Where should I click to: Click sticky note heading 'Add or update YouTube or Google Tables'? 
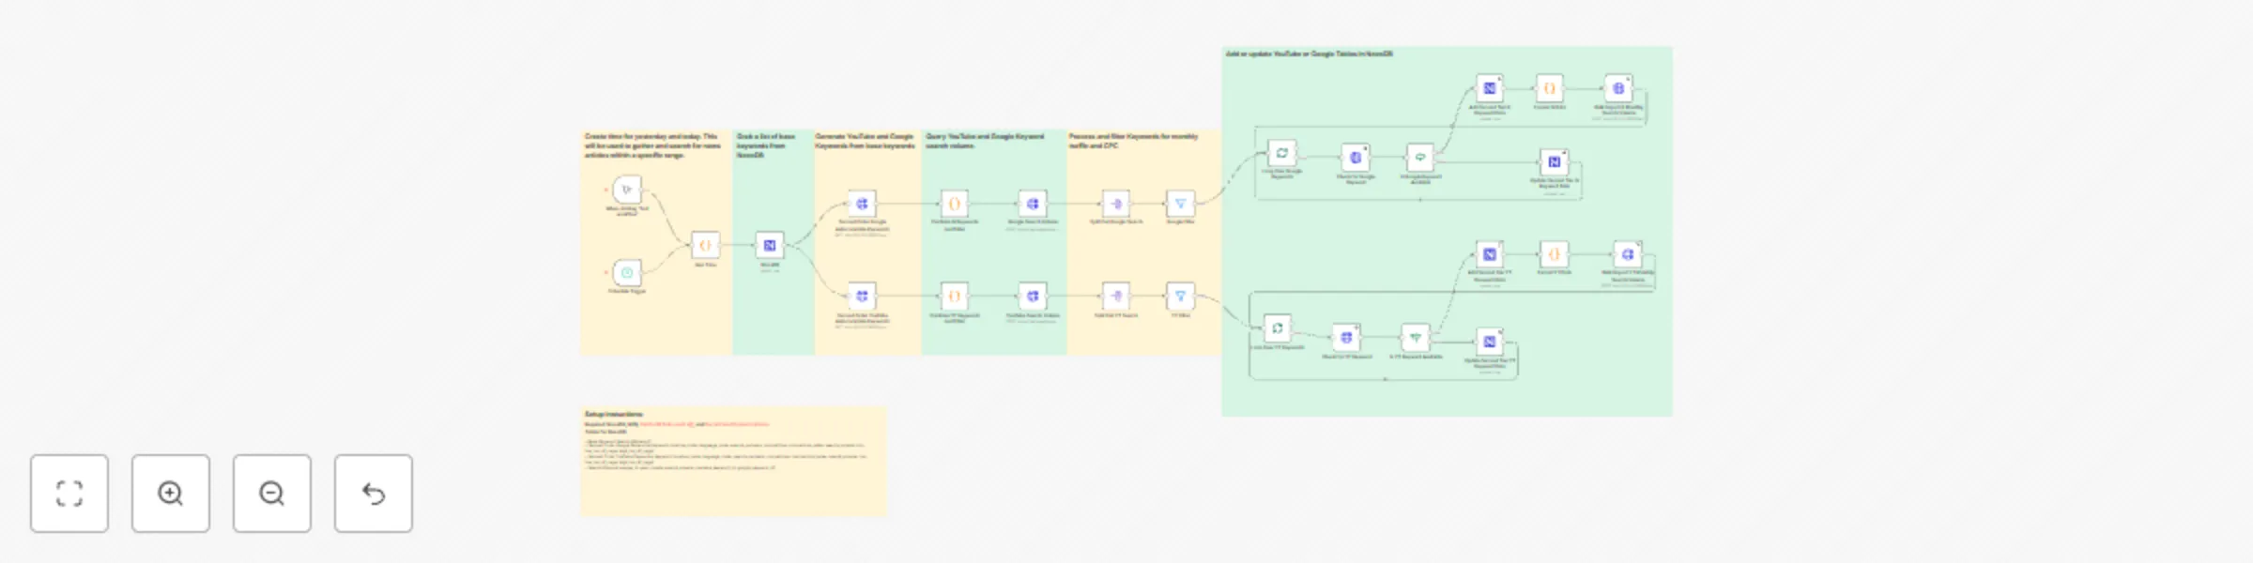1309,54
